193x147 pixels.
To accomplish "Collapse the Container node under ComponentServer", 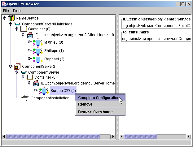I will (x=23, y=77).
